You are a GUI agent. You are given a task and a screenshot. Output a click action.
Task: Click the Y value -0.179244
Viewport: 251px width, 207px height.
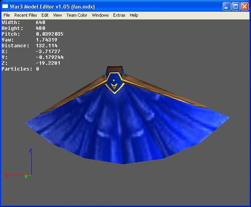50,57
